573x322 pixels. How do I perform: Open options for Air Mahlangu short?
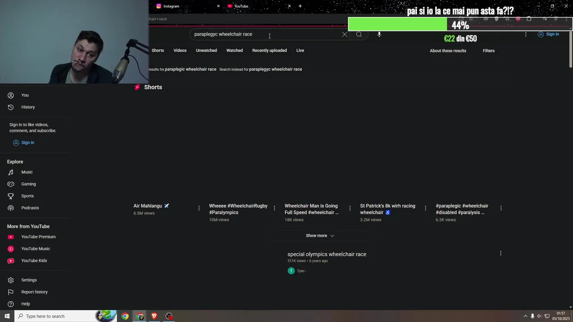(199, 208)
